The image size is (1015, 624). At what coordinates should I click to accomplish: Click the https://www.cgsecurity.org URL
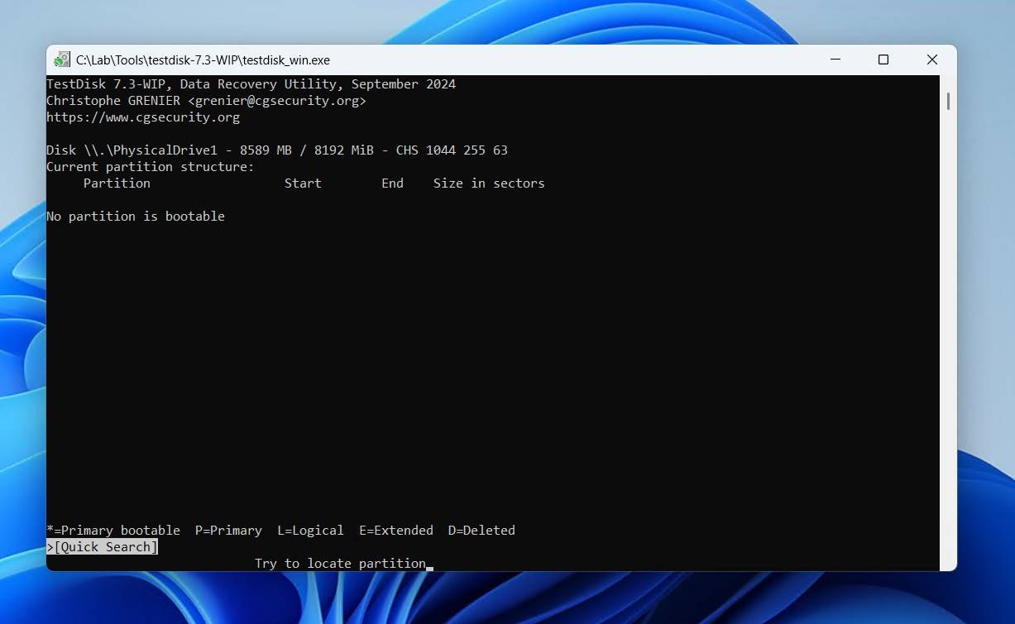pyautogui.click(x=143, y=117)
